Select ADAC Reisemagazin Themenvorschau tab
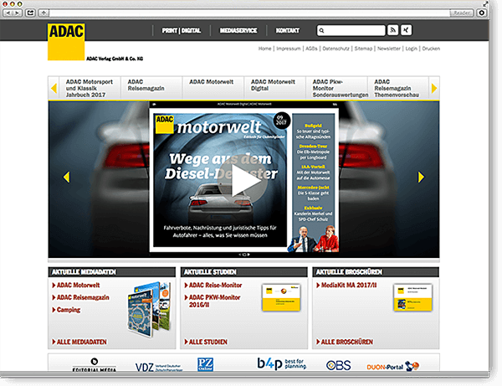 pos(398,88)
